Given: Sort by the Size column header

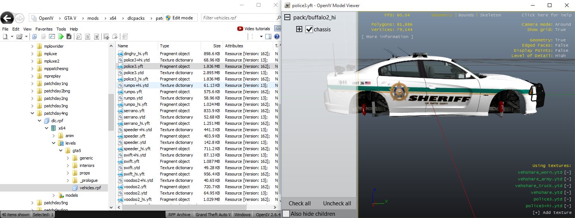Looking at the screenshot, I should point(211,46).
